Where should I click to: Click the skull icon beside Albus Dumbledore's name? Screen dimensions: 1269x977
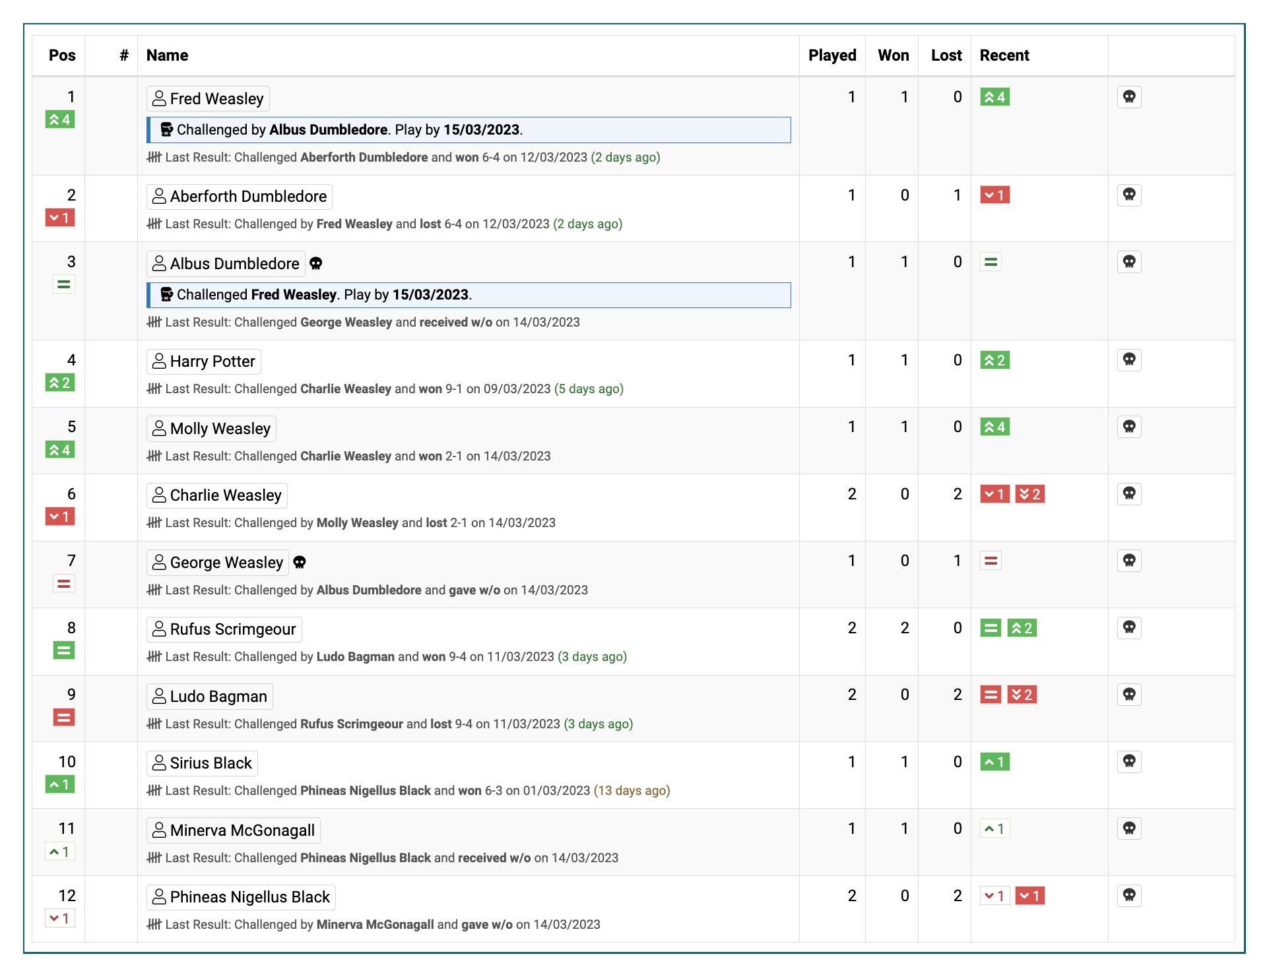pos(316,264)
